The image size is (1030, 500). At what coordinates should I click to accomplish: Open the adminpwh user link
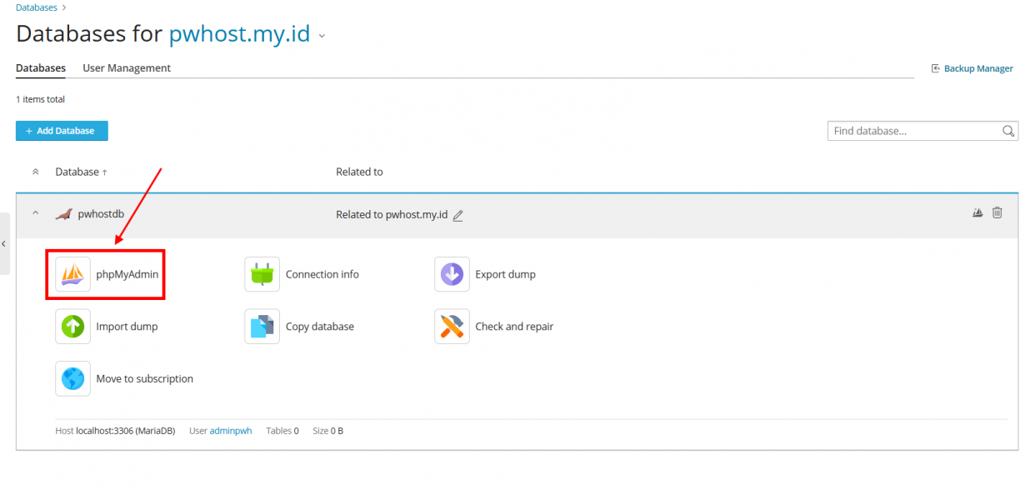pos(231,431)
